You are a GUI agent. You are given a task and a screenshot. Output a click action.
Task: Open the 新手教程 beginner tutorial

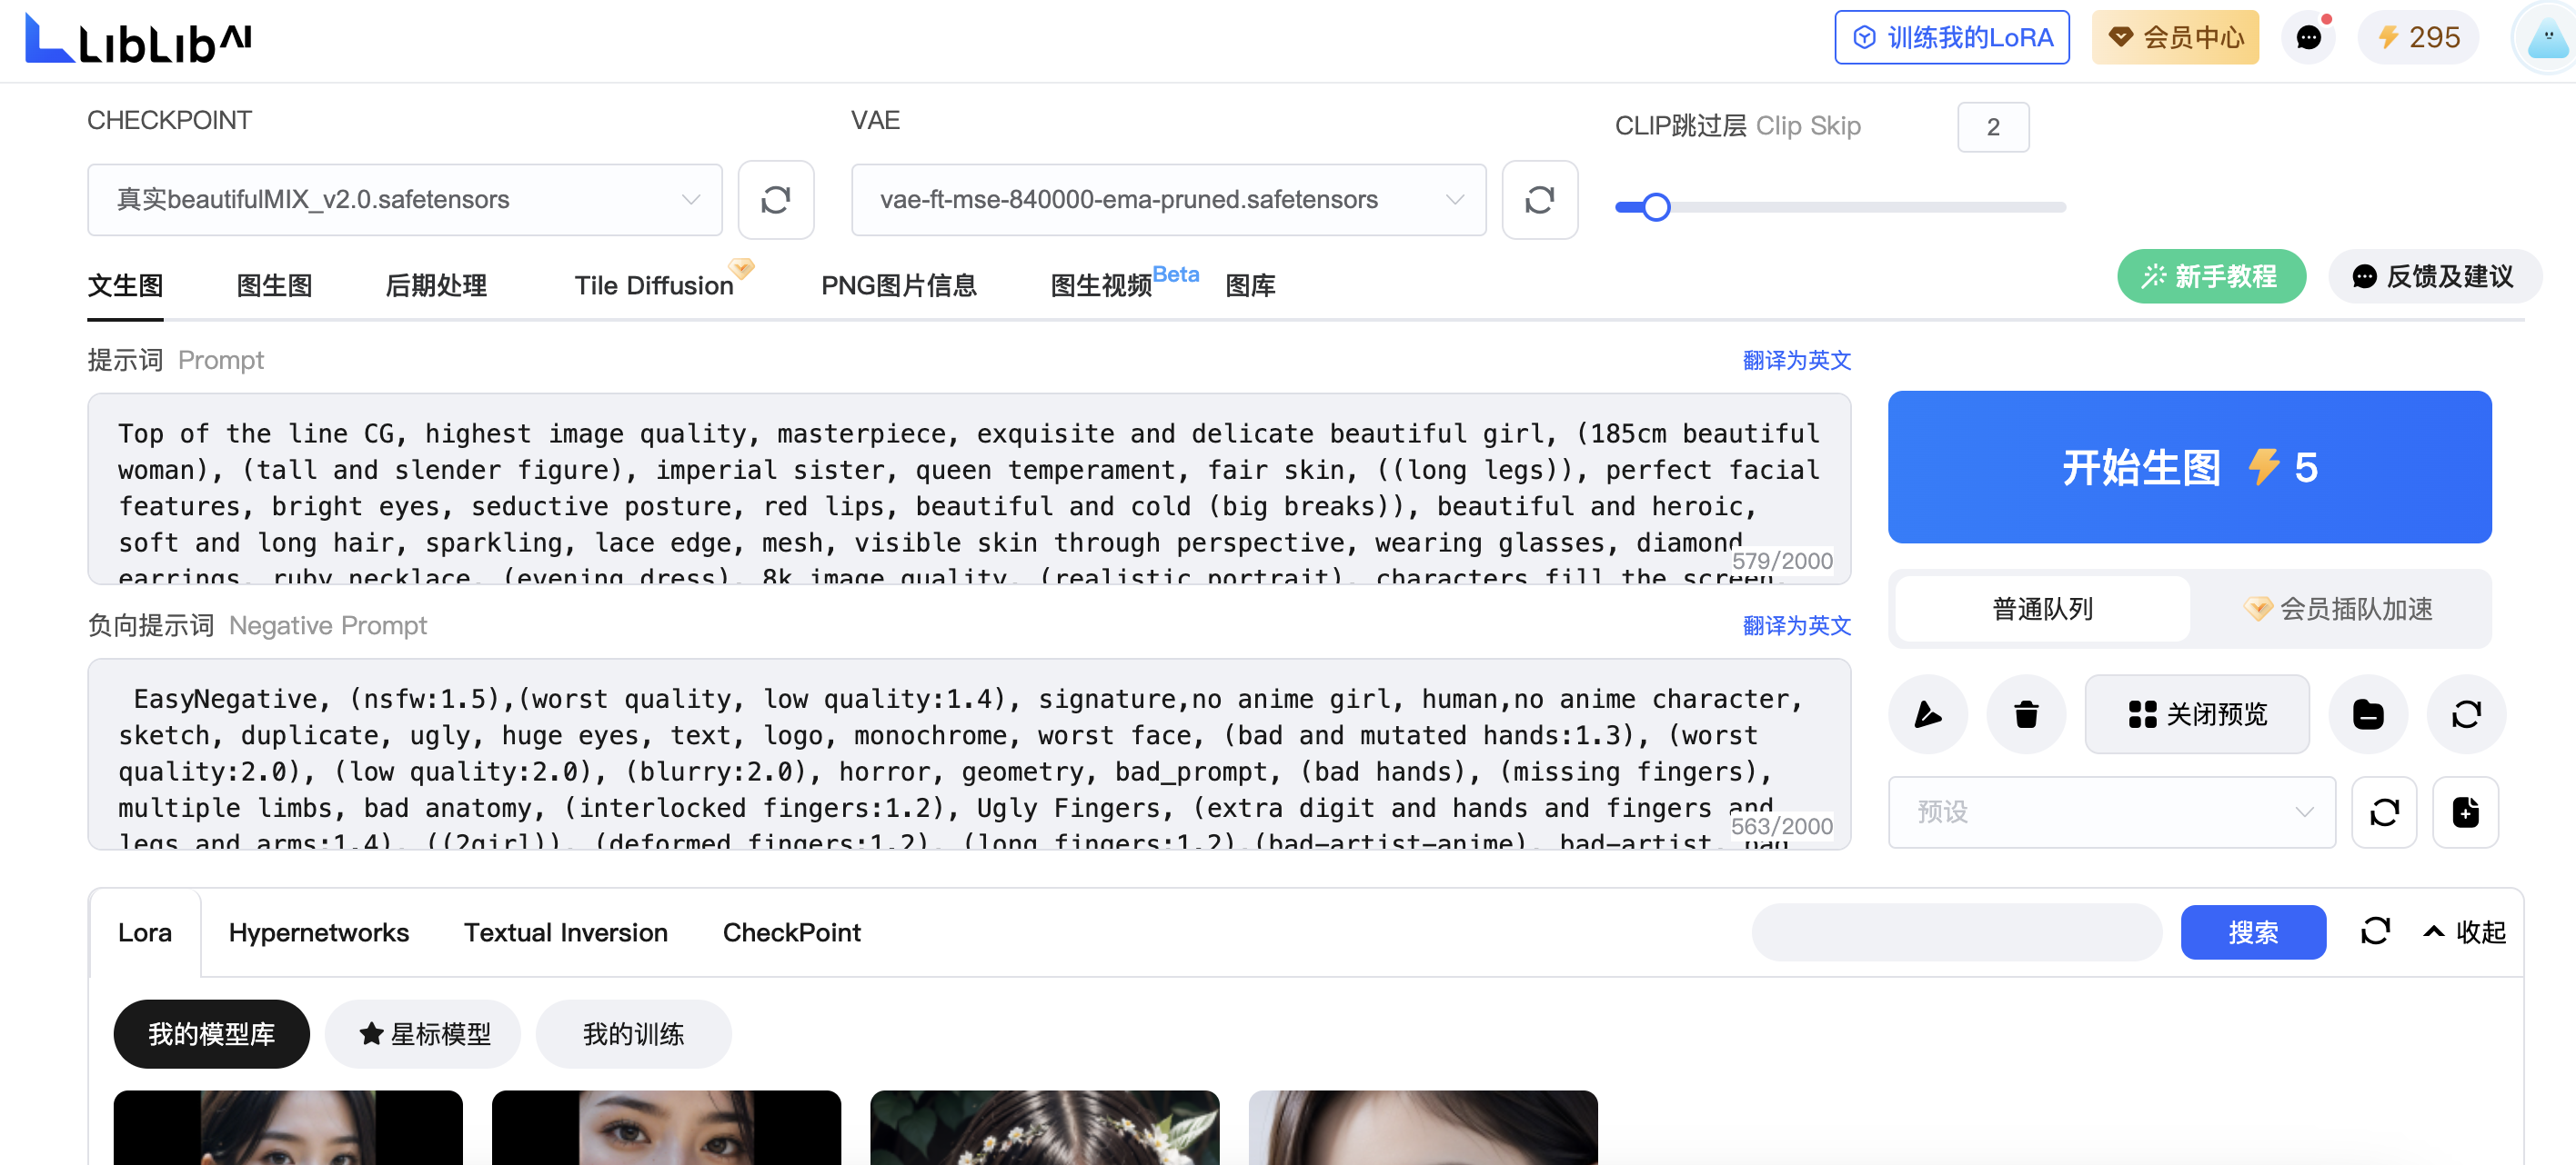2211,275
